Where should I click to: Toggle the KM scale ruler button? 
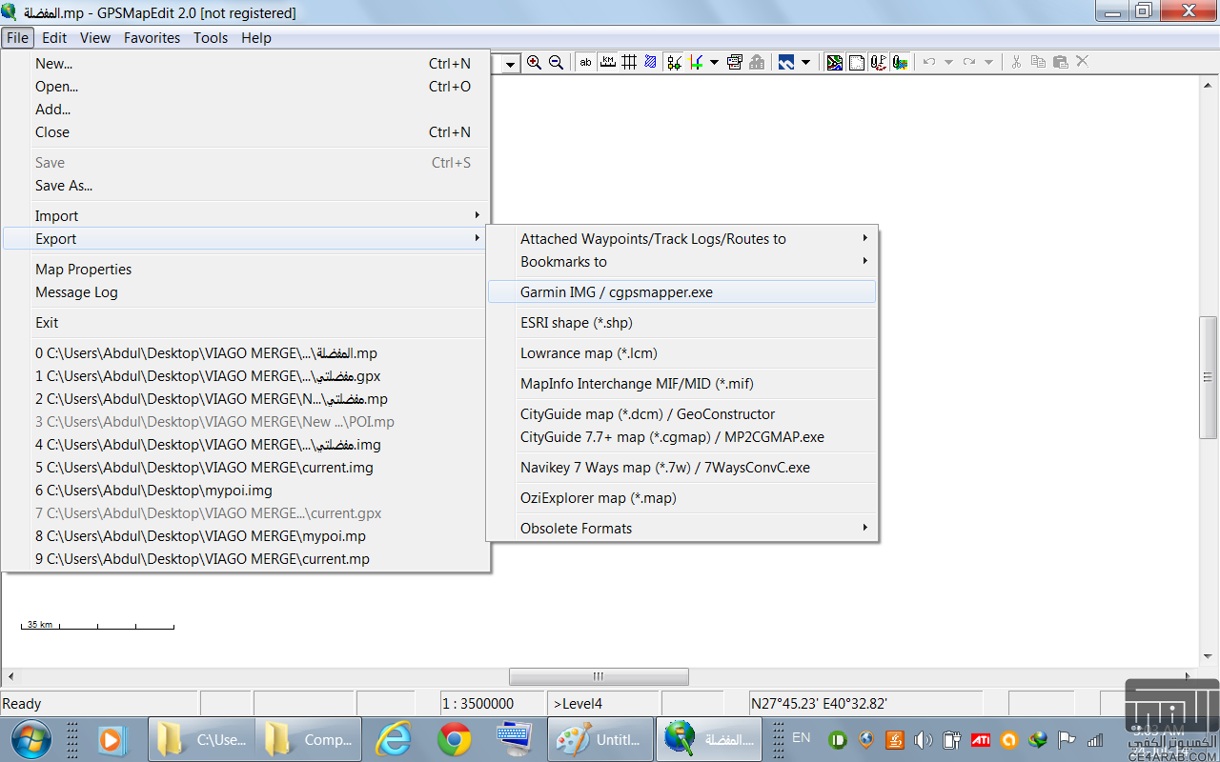(607, 63)
